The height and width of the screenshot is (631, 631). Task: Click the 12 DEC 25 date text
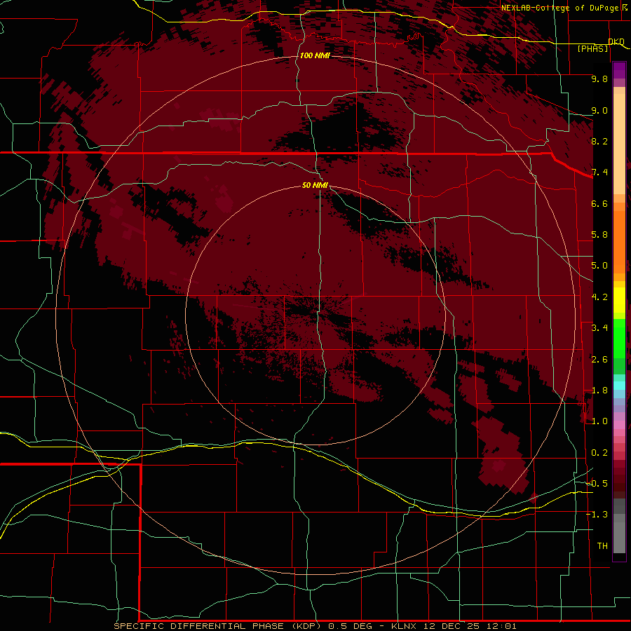452,626
